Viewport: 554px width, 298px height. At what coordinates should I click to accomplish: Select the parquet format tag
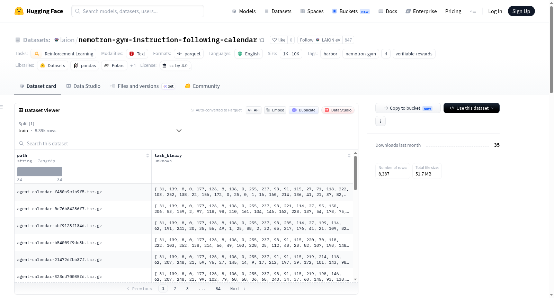(x=189, y=54)
